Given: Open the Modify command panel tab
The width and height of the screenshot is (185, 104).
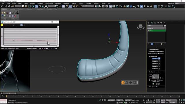Looking at the screenshot, I should [x=151, y=23].
